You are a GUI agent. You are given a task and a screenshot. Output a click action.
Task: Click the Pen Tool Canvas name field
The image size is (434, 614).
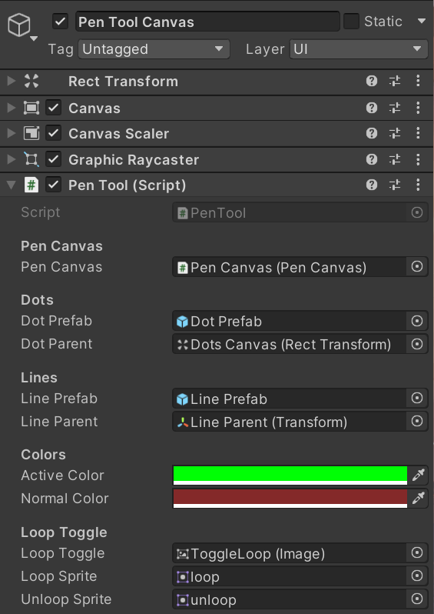pos(207,22)
